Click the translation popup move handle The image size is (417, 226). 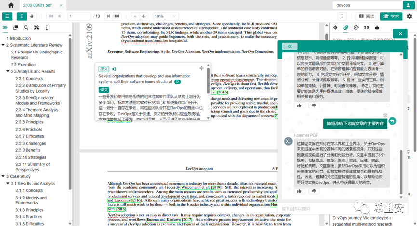coord(202,68)
